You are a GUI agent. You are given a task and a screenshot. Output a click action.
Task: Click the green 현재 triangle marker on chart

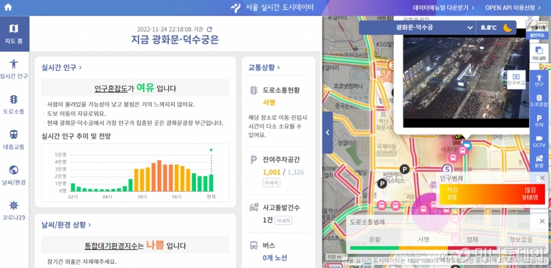tap(211, 150)
